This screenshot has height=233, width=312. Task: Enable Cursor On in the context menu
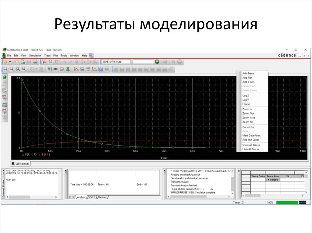pos(248,127)
